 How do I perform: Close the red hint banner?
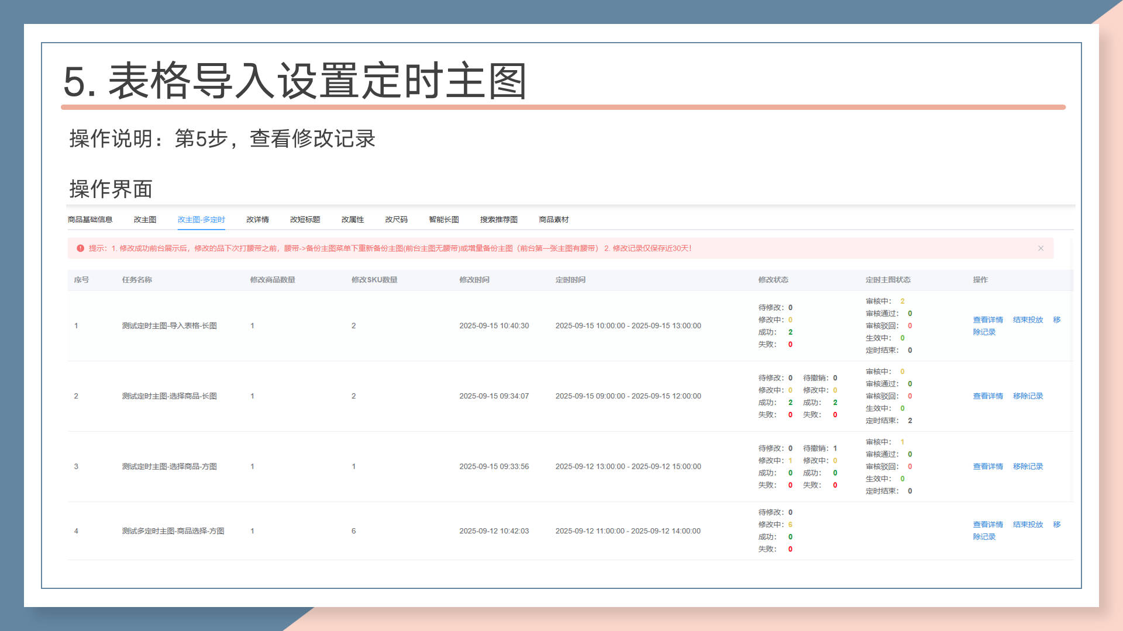tap(1041, 248)
